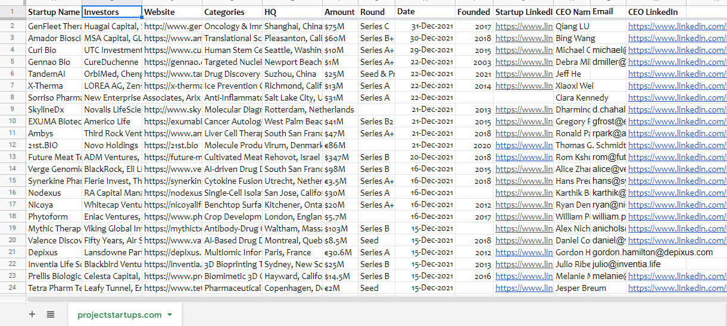The width and height of the screenshot is (727, 326).
Task: Select row 2 header
Action: [13, 26]
